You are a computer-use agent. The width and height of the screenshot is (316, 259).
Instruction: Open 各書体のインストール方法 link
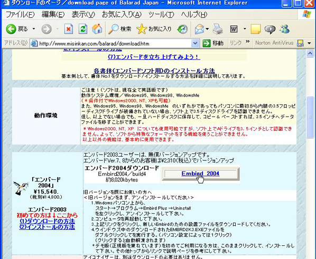pos(154,71)
